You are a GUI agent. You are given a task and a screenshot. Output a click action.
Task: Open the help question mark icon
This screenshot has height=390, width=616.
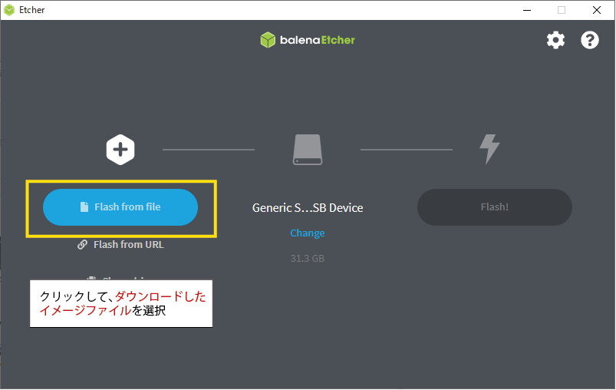coord(590,40)
